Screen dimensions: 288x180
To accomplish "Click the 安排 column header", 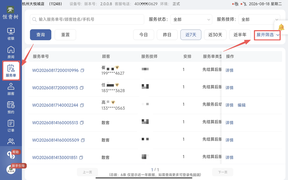I will tap(187, 56).
